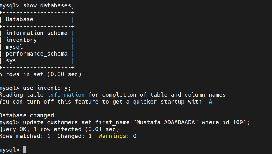Click the "show databases;" command text

point(47,5)
